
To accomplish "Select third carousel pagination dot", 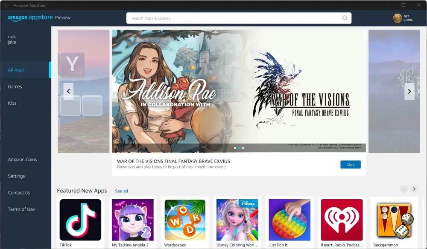I will (x=243, y=148).
